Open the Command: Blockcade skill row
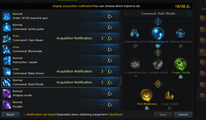 [x=61, y=49]
